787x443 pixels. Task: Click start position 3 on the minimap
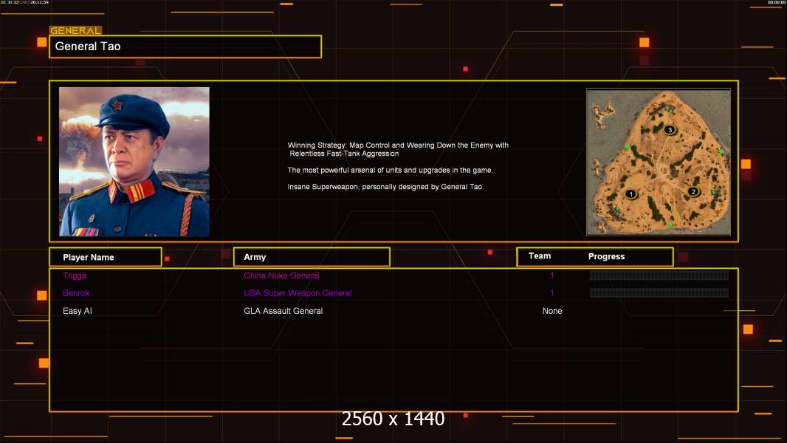pyautogui.click(x=670, y=130)
